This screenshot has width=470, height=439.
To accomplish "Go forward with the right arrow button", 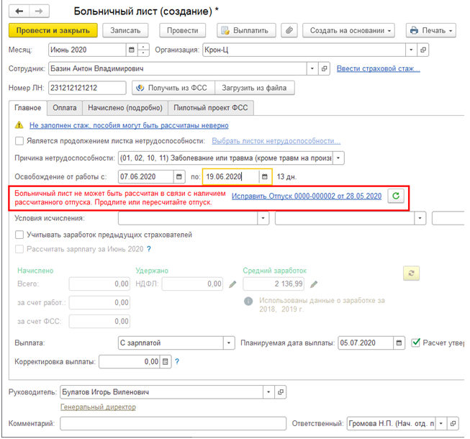I will (x=39, y=12).
